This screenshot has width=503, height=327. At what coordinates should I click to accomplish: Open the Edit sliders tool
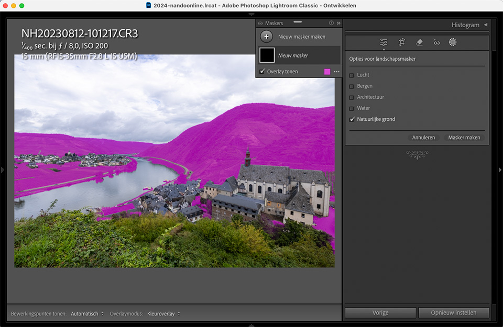click(384, 42)
